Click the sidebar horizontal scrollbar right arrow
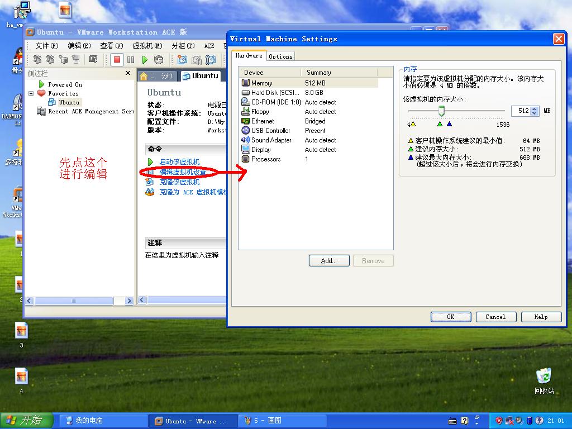572x429 pixels. pos(129,301)
